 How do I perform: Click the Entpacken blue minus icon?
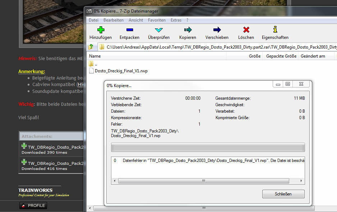click(x=129, y=30)
